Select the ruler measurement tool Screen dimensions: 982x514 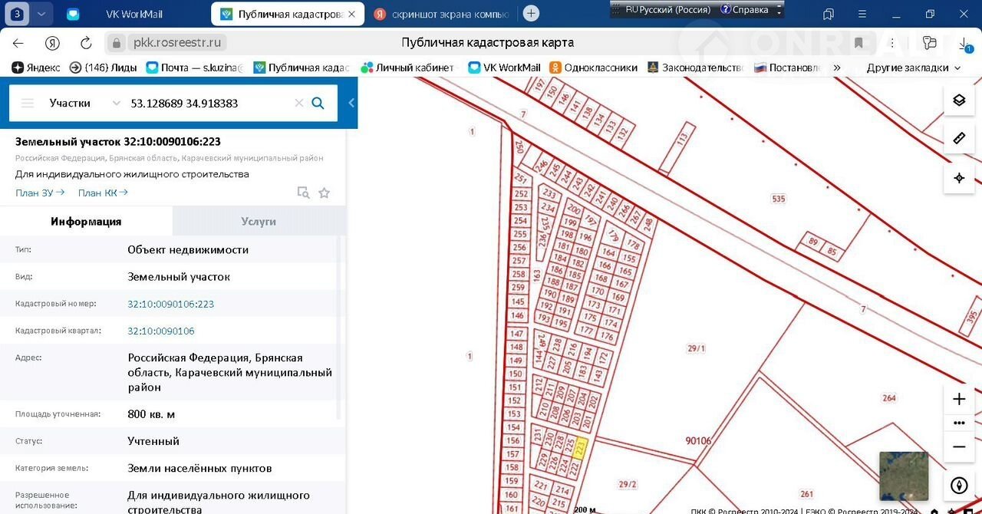point(958,139)
